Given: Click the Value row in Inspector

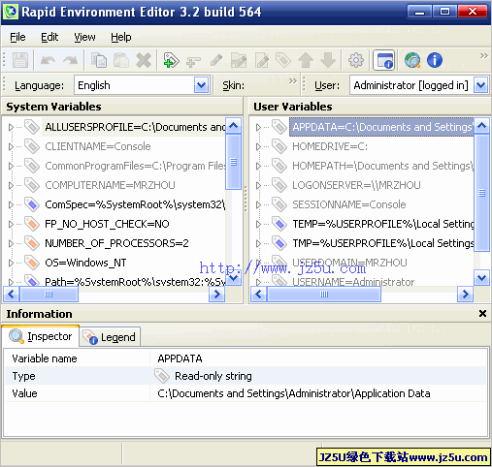Looking at the screenshot, I should point(246,393).
